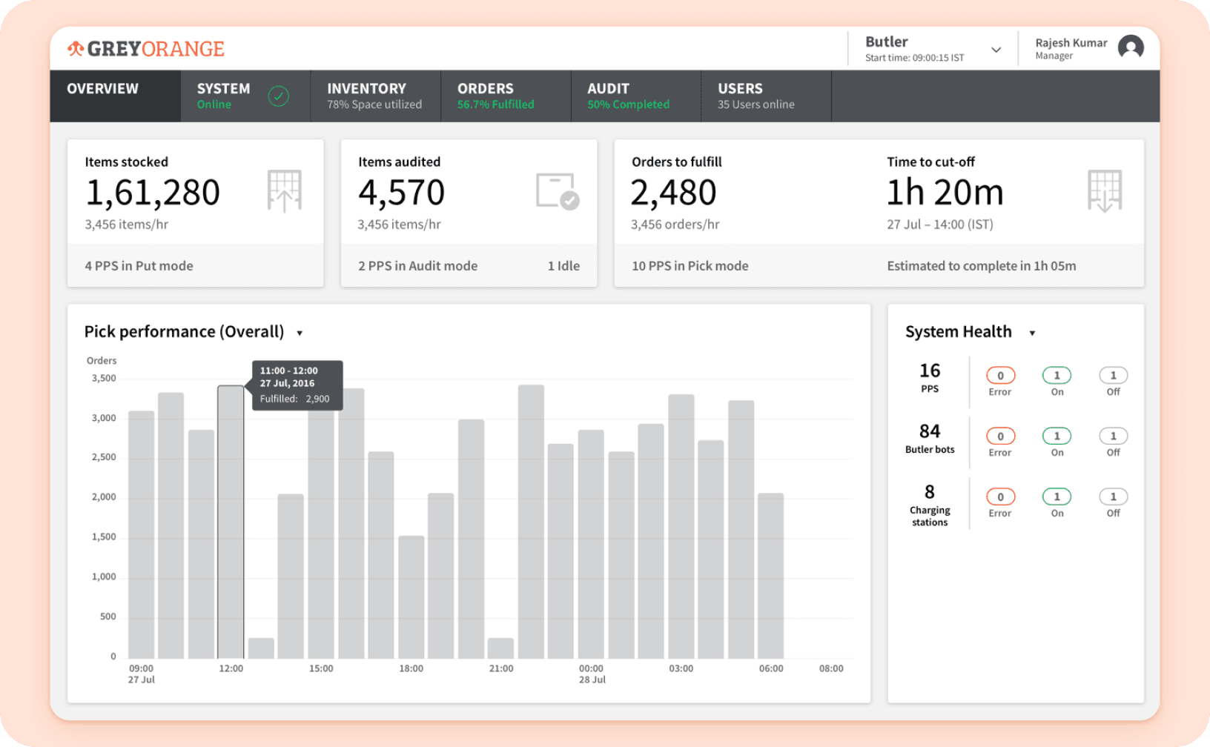The width and height of the screenshot is (1210, 747).
Task: Click the green System online checkmark icon
Action: (280, 96)
